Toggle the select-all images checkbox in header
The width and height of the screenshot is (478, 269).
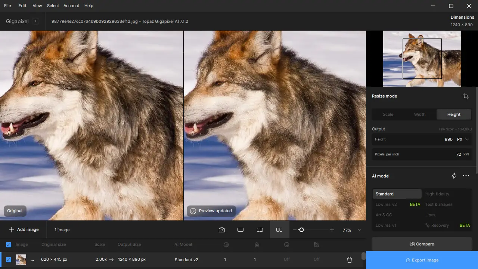[x=9, y=245]
